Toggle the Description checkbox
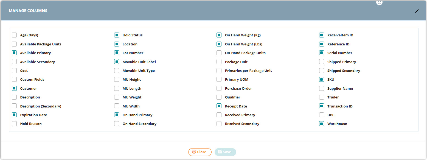The width and height of the screenshot is (427, 160). (x=14, y=97)
